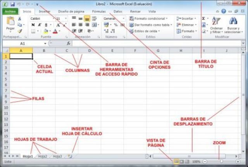Click the zoom slider handle
Screen dimensions: 248x167
point(222,162)
